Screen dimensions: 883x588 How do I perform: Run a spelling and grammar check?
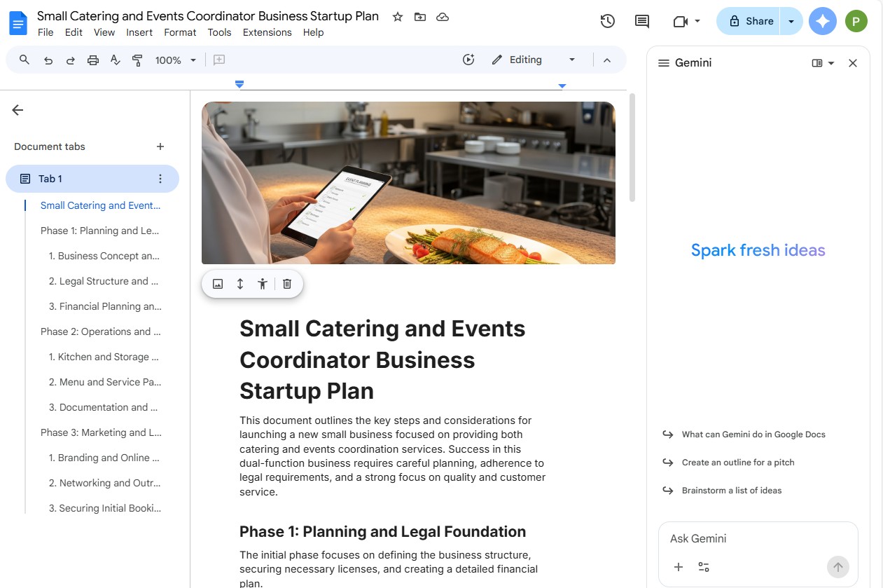pyautogui.click(x=115, y=60)
